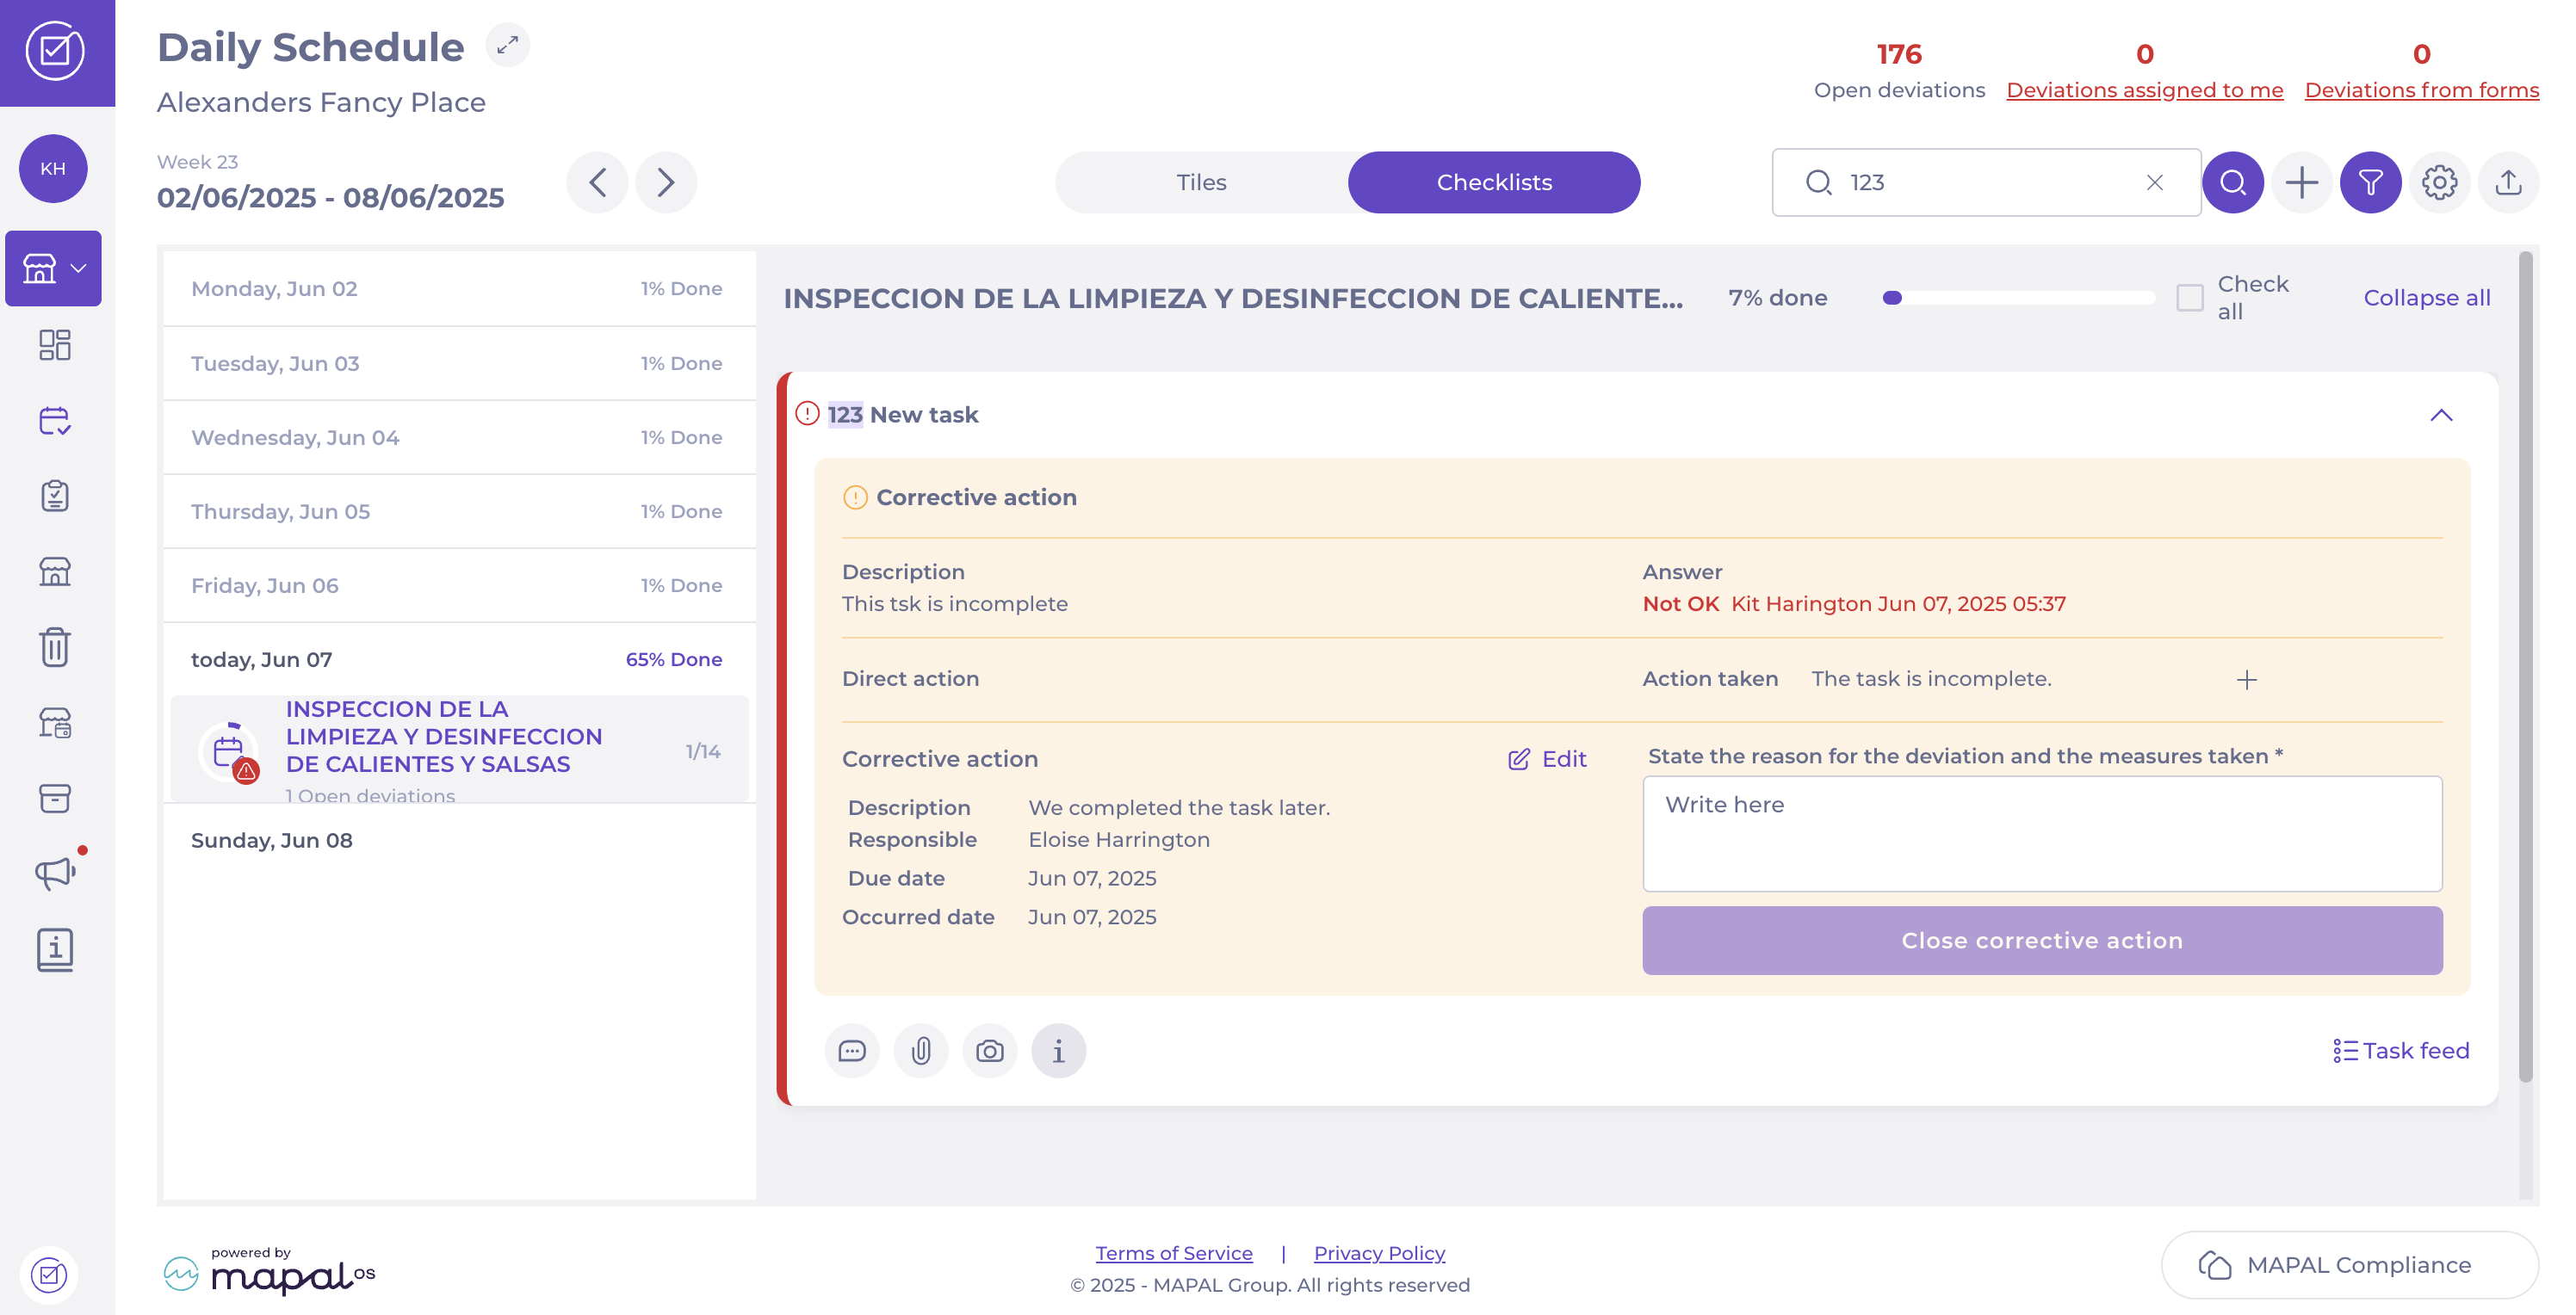Image resolution: width=2576 pixels, height=1315 pixels.
Task: Open the store selector dropdown in sidebar
Action: (53, 268)
